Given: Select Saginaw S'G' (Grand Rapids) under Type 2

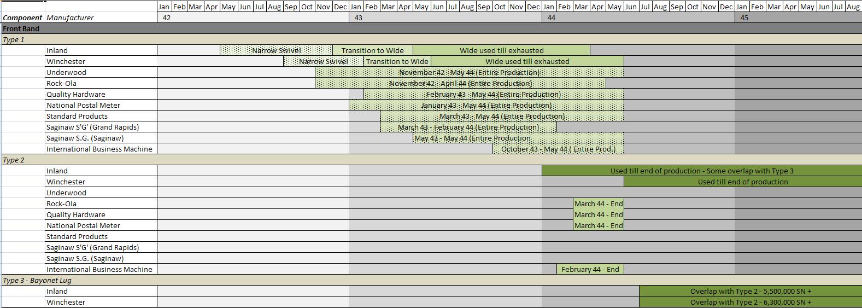Looking at the screenshot, I should click(101, 247).
